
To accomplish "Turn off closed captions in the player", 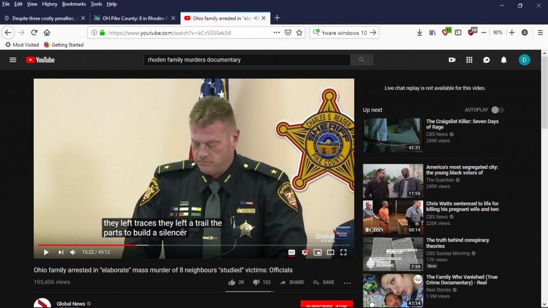I will coord(292,252).
